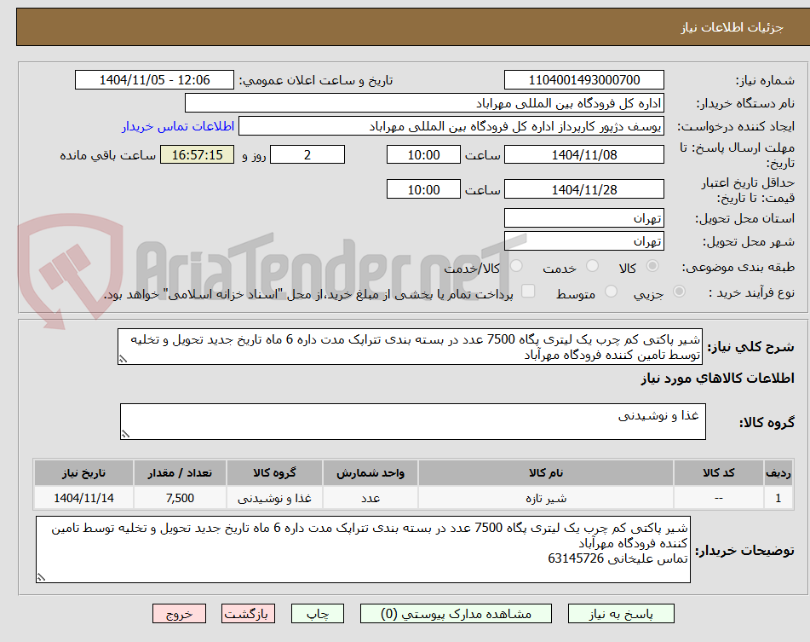Click the خروج exit button
Viewport: 810px width, 642px height.
179,614
